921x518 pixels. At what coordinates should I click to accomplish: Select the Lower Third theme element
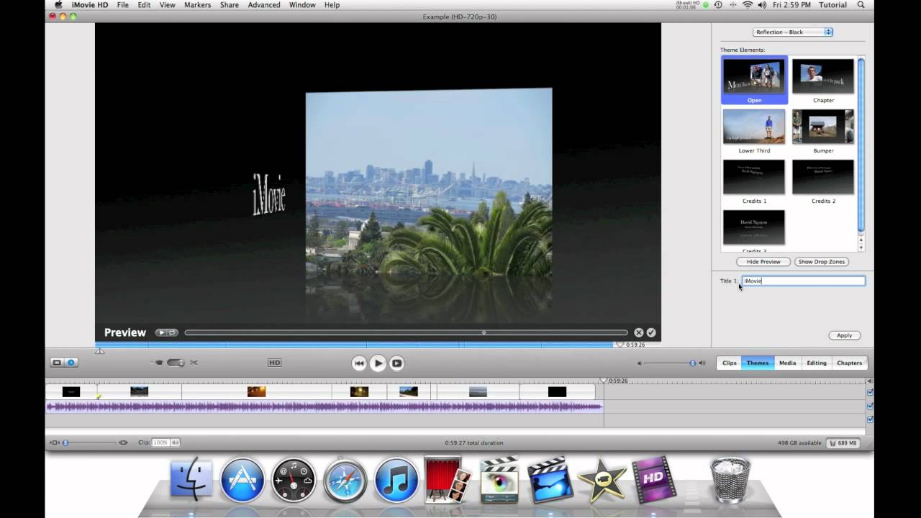(754, 131)
